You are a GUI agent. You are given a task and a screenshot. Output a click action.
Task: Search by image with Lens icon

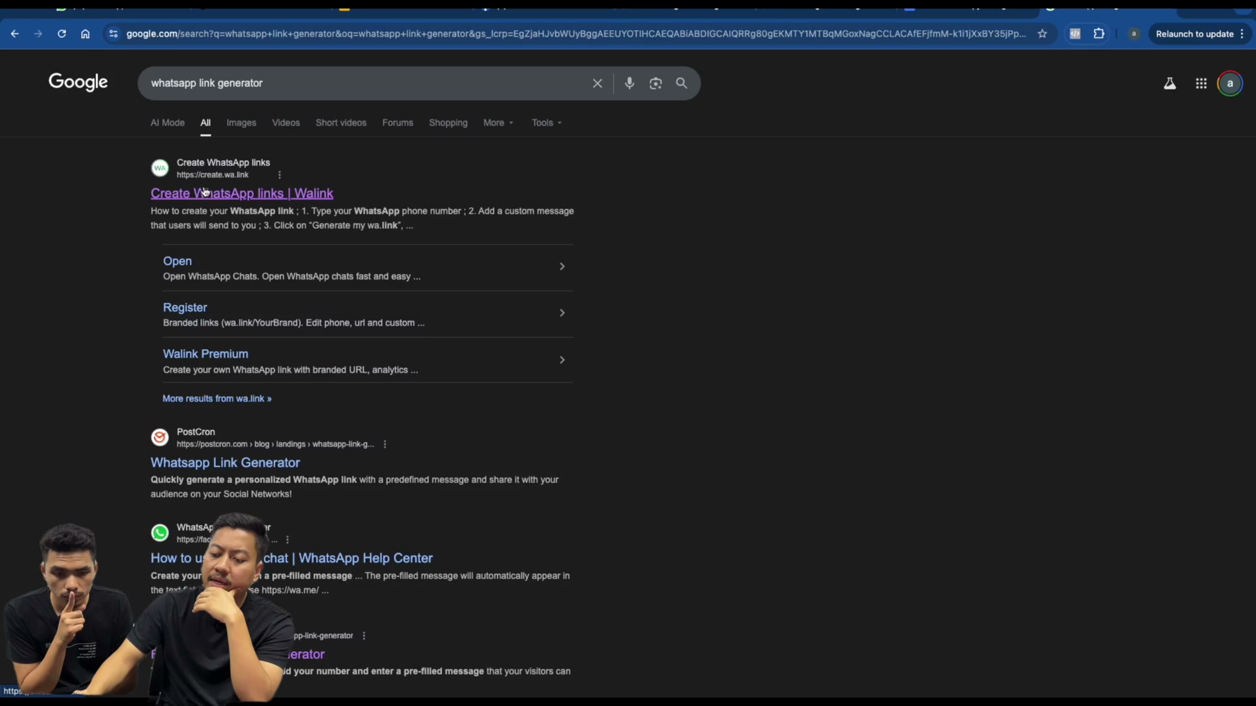[655, 84]
